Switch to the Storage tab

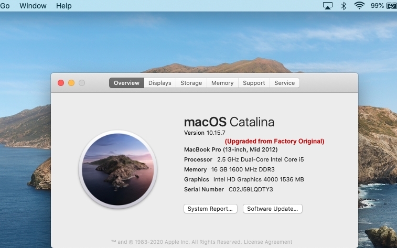(x=191, y=83)
